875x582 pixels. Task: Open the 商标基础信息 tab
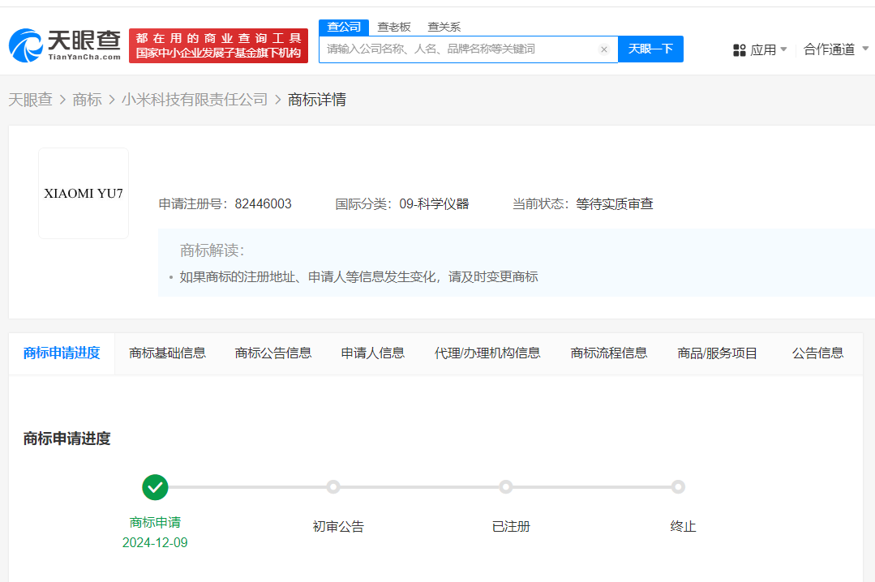coord(167,353)
